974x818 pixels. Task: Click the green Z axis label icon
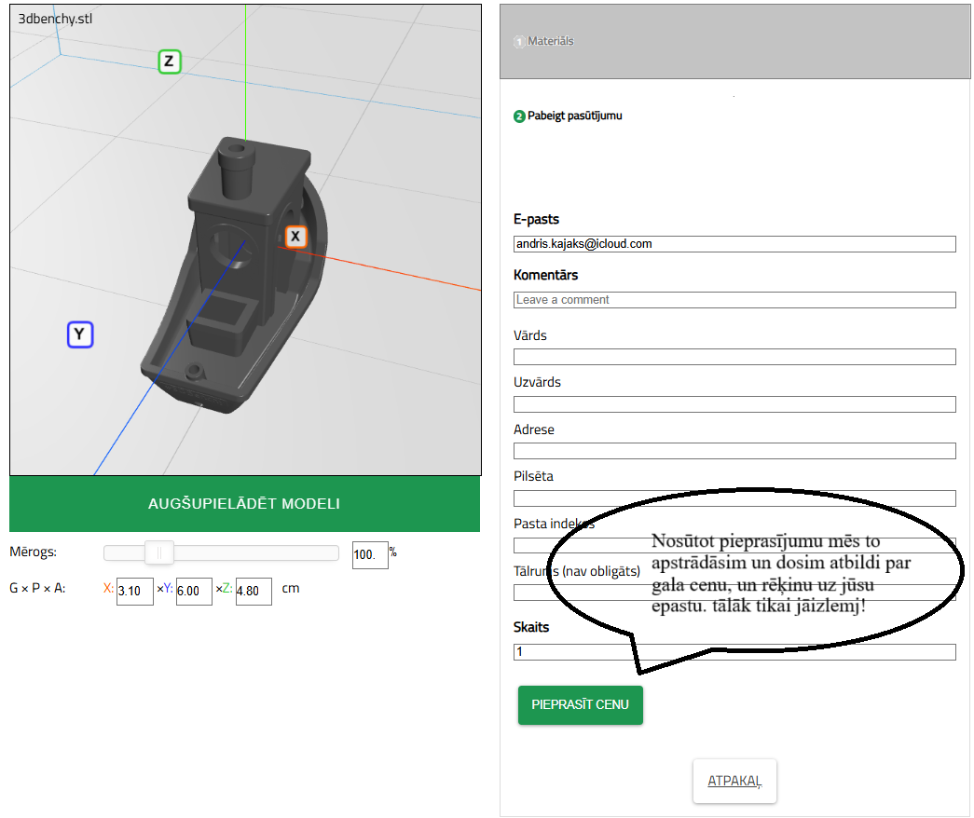(169, 62)
